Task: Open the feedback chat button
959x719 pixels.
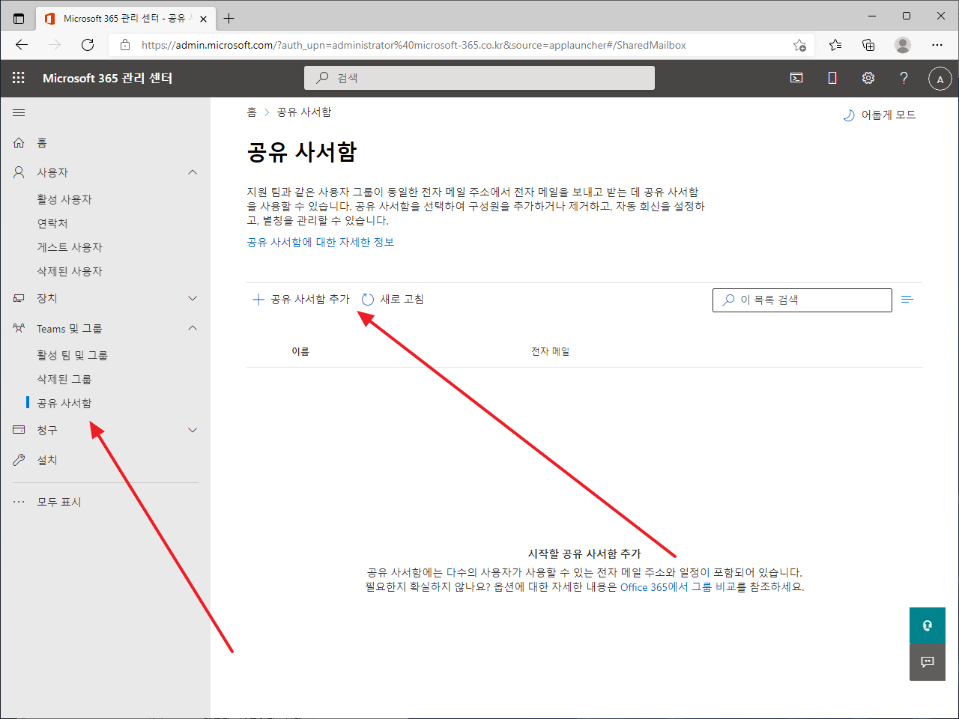Action: tap(928, 662)
